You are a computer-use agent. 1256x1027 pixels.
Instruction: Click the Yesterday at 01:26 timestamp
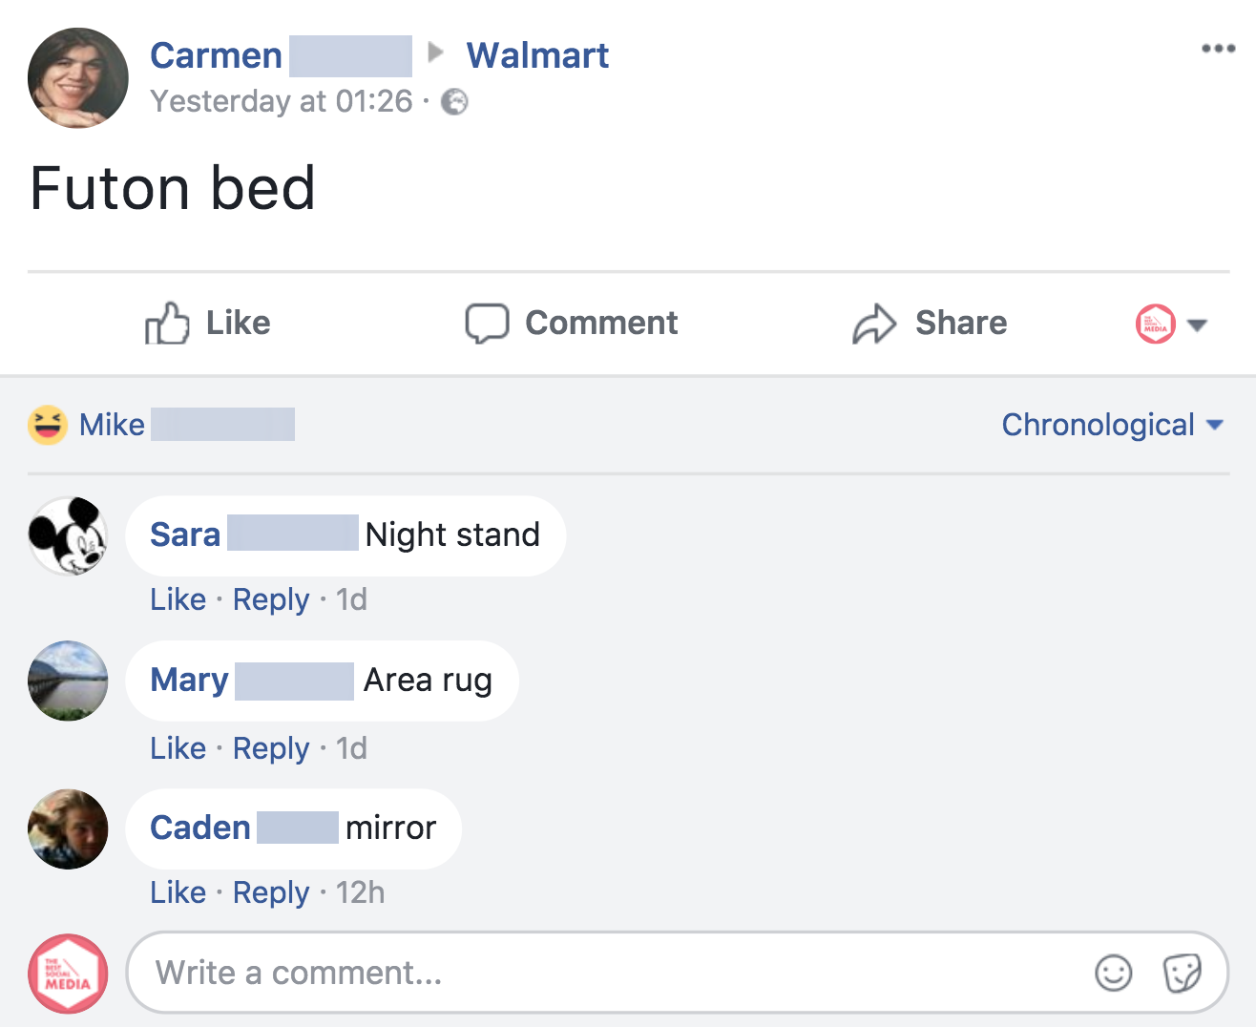[x=282, y=101]
